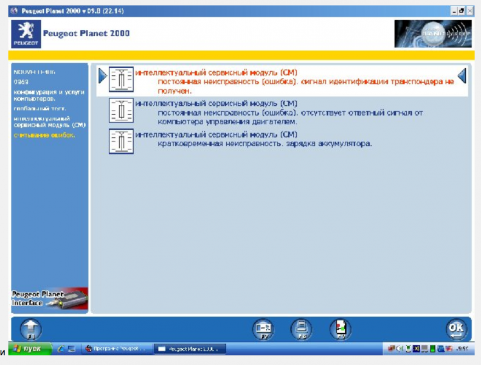
Task: Click the first fault's module icon
Action: 121,79
